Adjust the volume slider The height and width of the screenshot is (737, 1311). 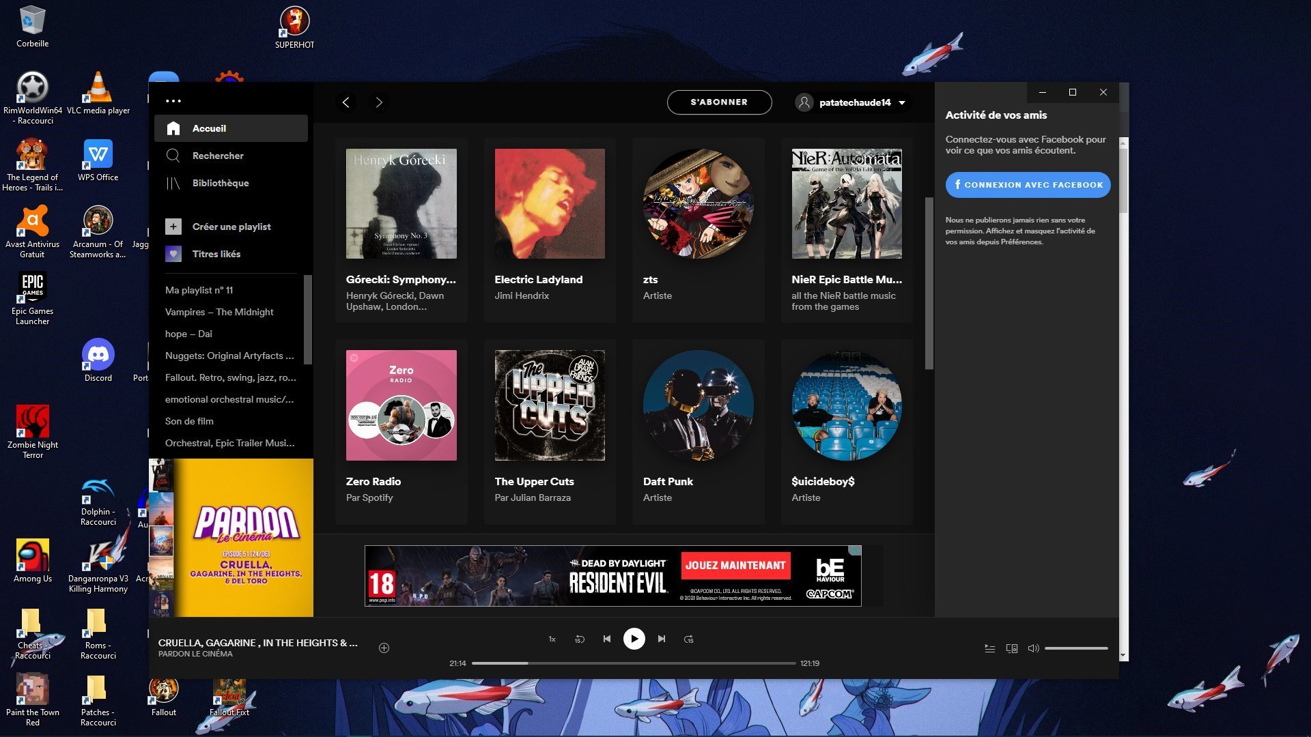1076,648
